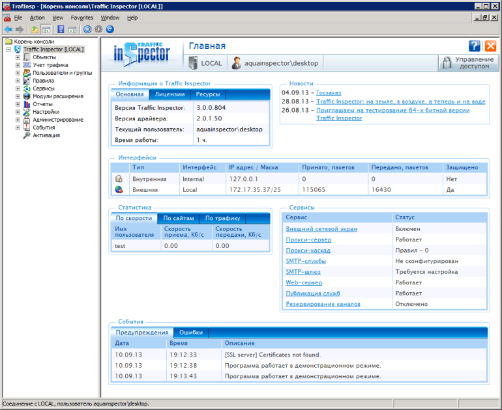Image resolution: width=502 pixels, height=410 pixels.
Task: Click the Модули расширения tree icon
Action: coord(27,96)
